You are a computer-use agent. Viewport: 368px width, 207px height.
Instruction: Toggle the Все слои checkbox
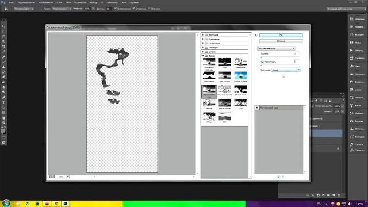click(149, 9)
